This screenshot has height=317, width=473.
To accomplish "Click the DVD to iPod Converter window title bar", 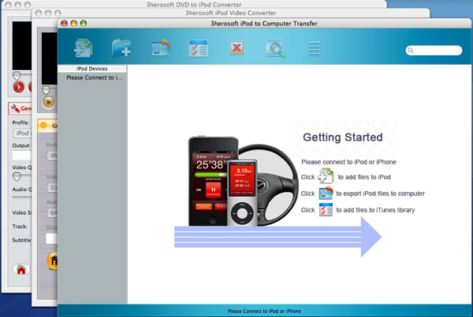I will (194, 5).
